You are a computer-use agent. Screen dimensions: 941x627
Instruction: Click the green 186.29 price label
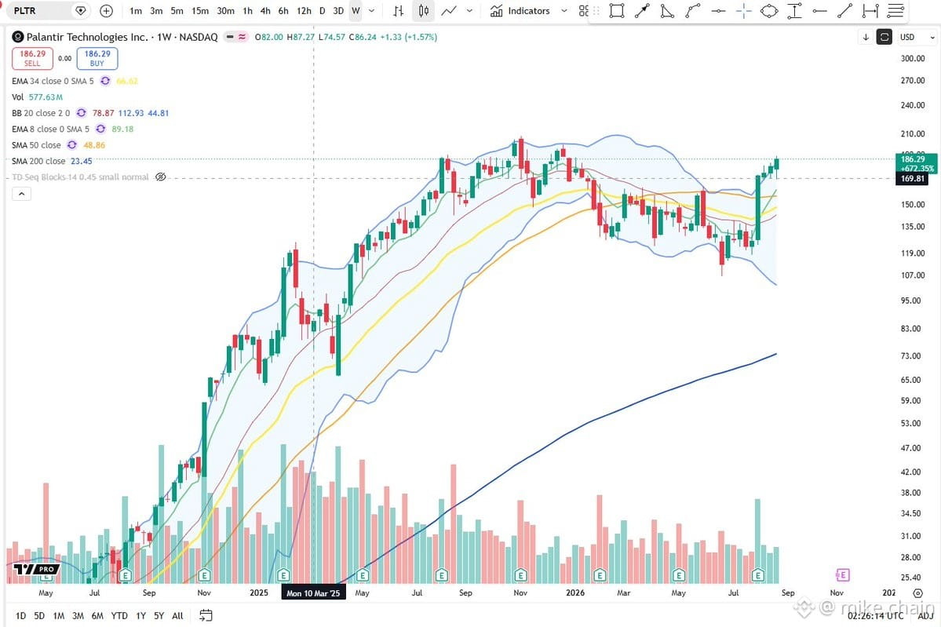[916, 163]
